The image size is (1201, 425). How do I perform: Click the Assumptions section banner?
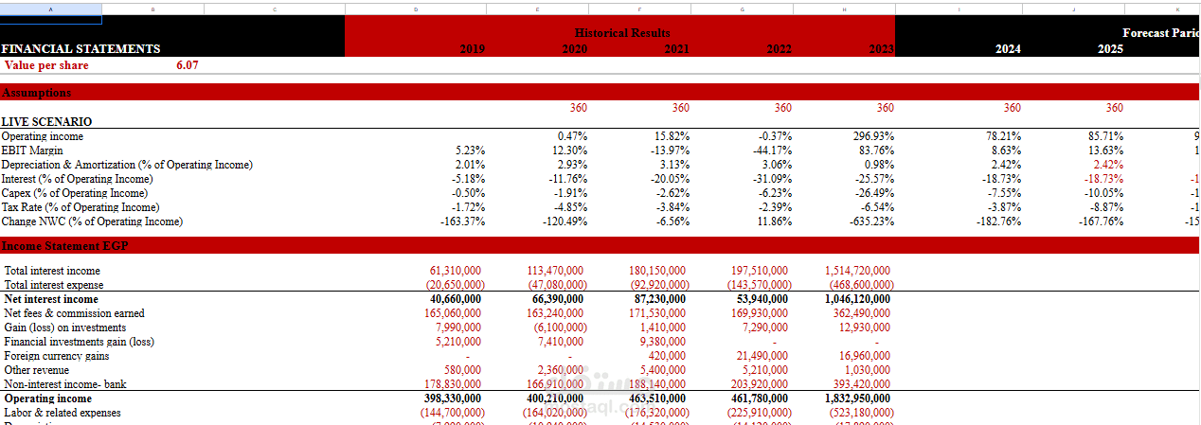point(600,93)
